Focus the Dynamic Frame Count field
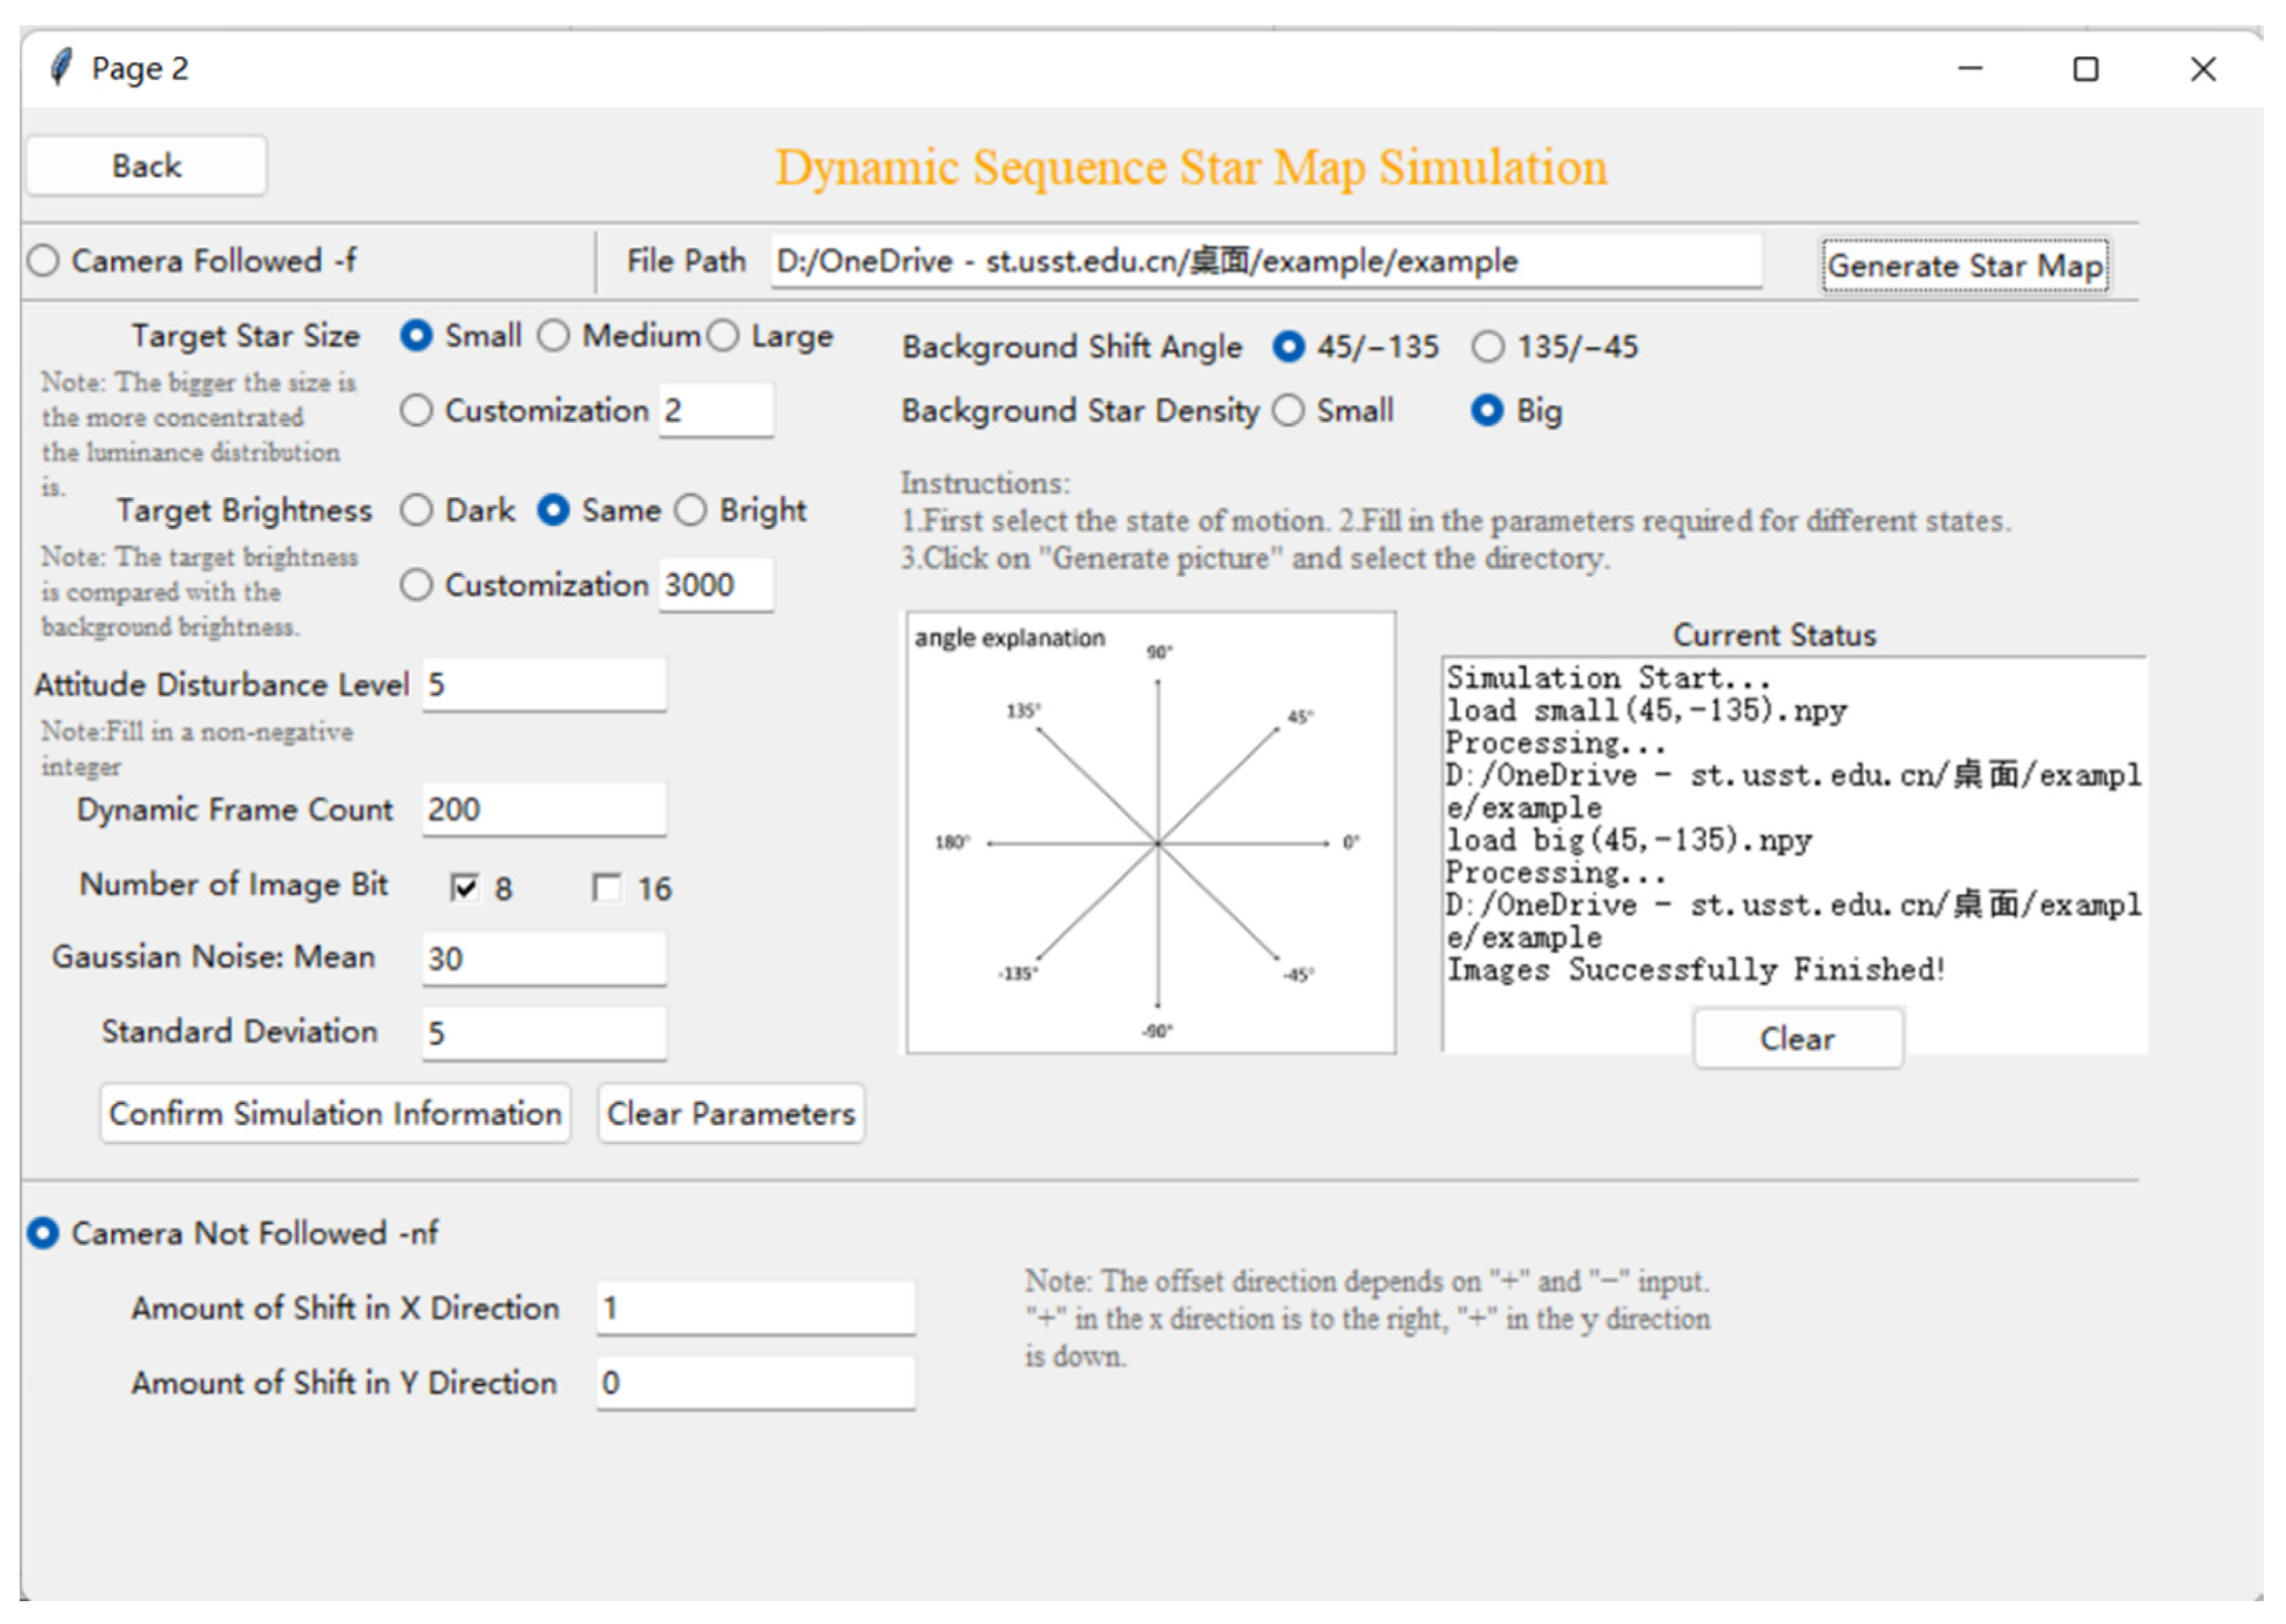 pyautogui.click(x=544, y=809)
